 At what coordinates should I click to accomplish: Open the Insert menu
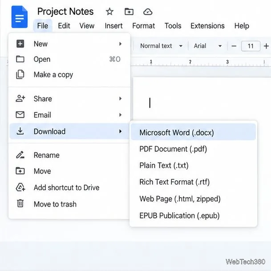(113, 26)
